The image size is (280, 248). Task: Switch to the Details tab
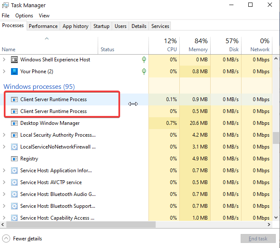pyautogui.click(x=139, y=26)
